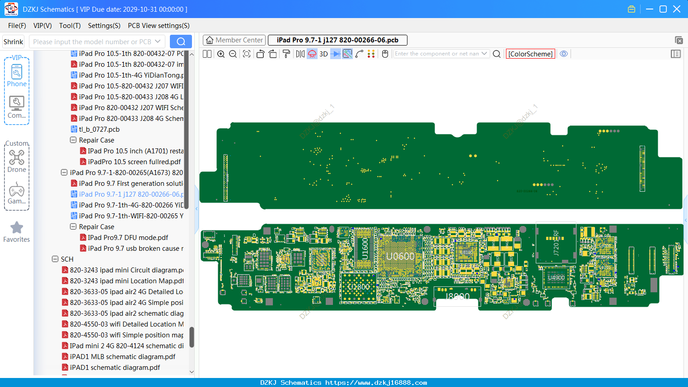Search for the entered component or net
The width and height of the screenshot is (688, 387).
(x=497, y=54)
